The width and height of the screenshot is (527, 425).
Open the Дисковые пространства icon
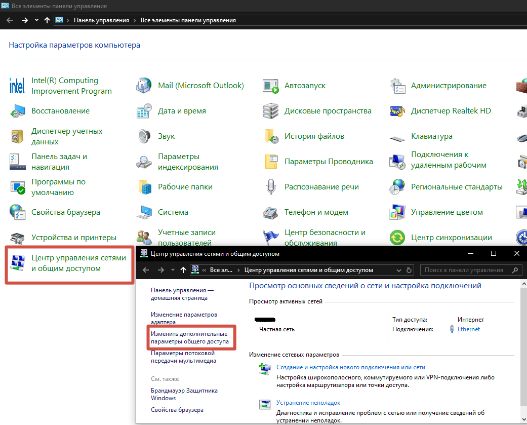270,111
